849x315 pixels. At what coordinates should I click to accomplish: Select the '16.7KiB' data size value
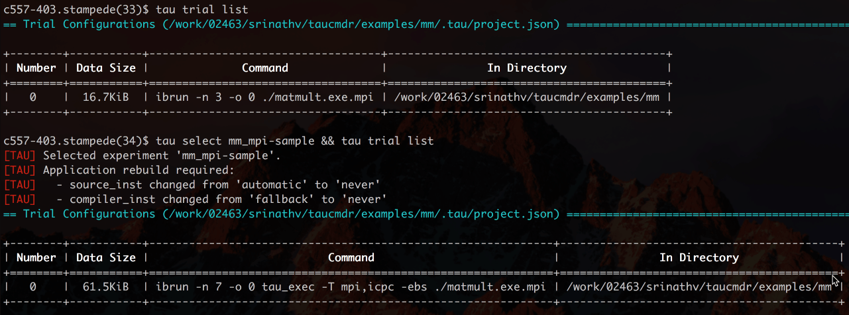(x=106, y=97)
